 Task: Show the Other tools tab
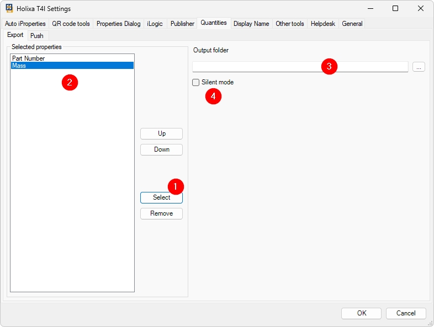point(290,24)
